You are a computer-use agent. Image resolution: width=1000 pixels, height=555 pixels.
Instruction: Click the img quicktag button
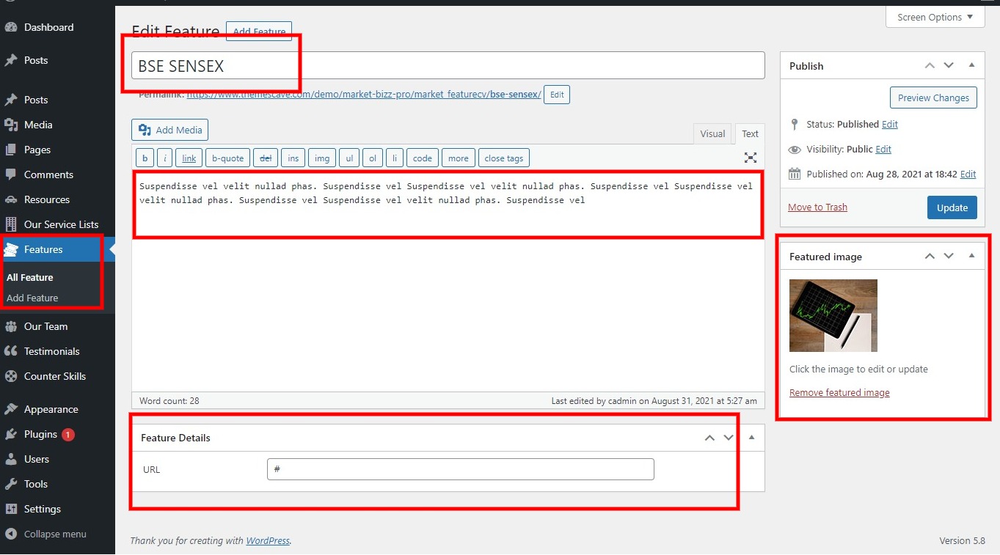(x=322, y=158)
